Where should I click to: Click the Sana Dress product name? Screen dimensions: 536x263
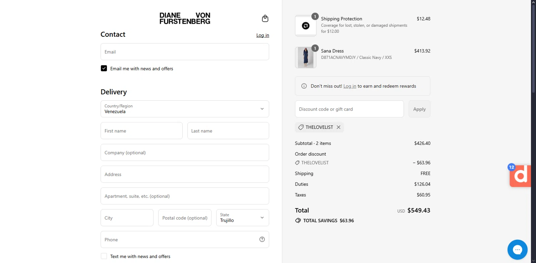point(332,51)
